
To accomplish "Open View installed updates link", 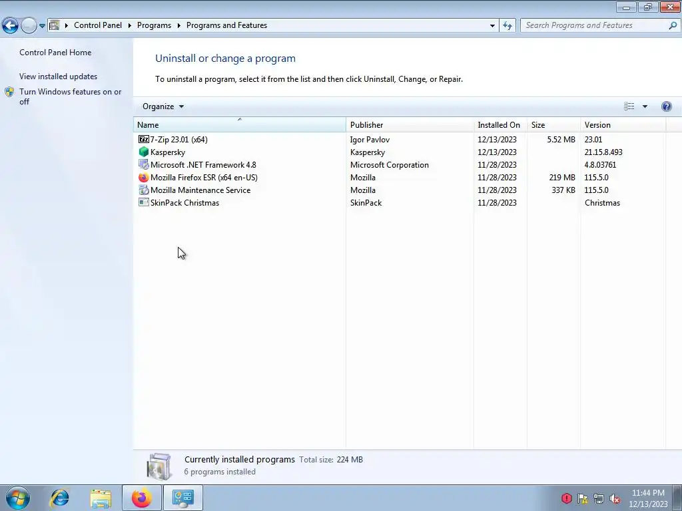I will (x=59, y=76).
